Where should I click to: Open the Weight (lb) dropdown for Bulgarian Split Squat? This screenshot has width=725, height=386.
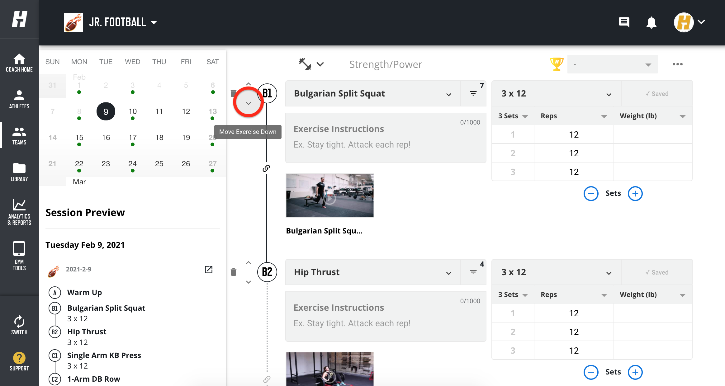click(653, 116)
